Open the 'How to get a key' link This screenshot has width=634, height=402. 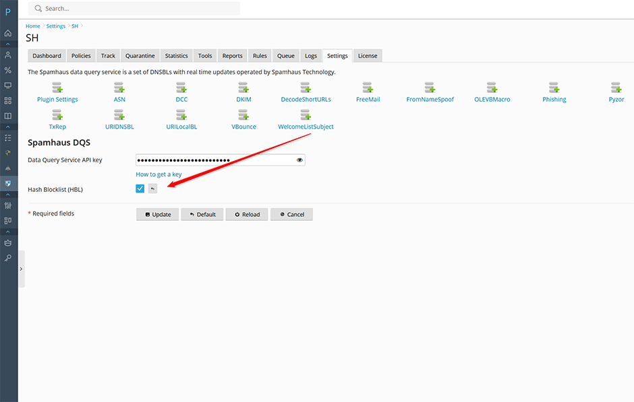click(158, 174)
